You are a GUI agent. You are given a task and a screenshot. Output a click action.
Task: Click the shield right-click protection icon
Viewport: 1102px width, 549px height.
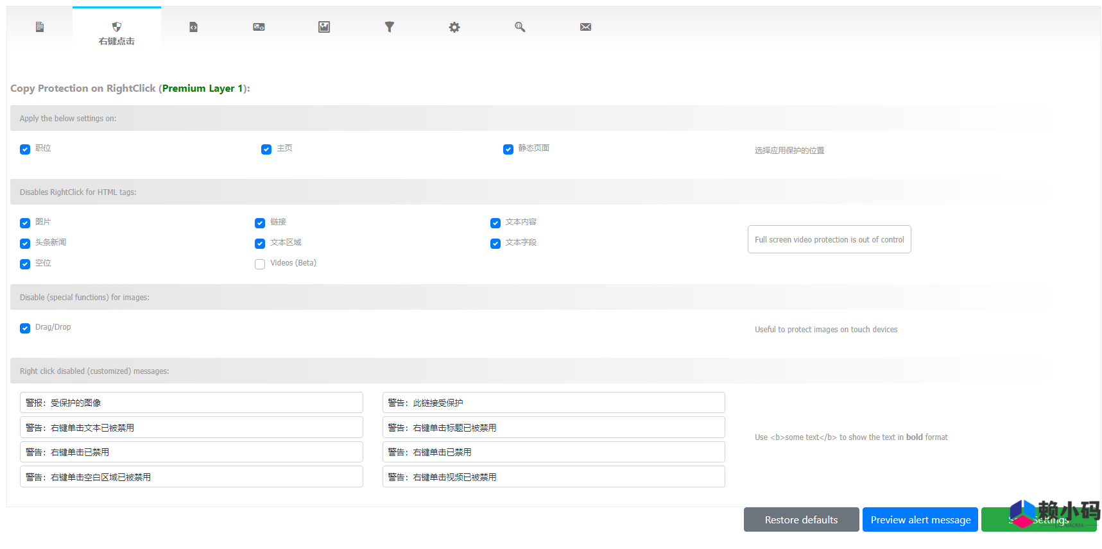(117, 27)
